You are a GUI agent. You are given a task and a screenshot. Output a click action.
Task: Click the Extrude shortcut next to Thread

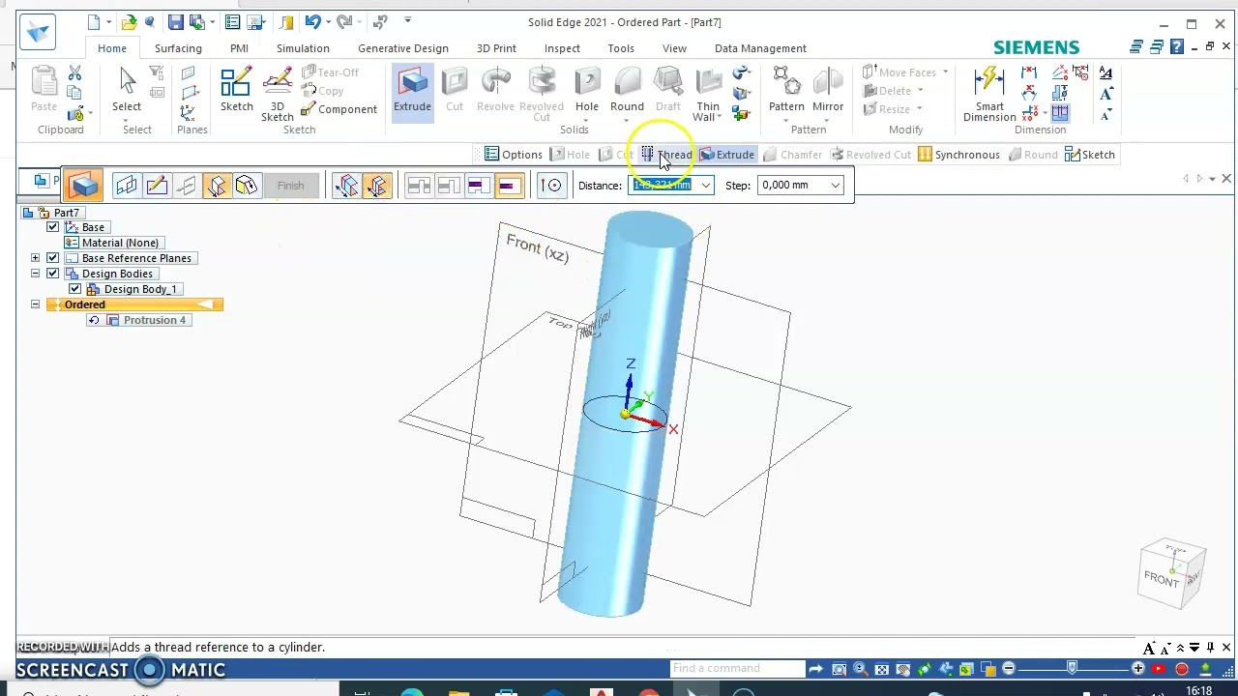[726, 155]
